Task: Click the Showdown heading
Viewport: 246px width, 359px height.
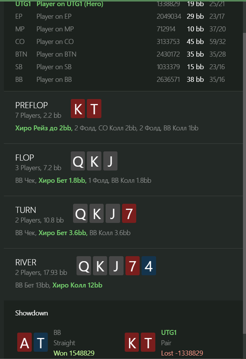Action: click(x=32, y=313)
